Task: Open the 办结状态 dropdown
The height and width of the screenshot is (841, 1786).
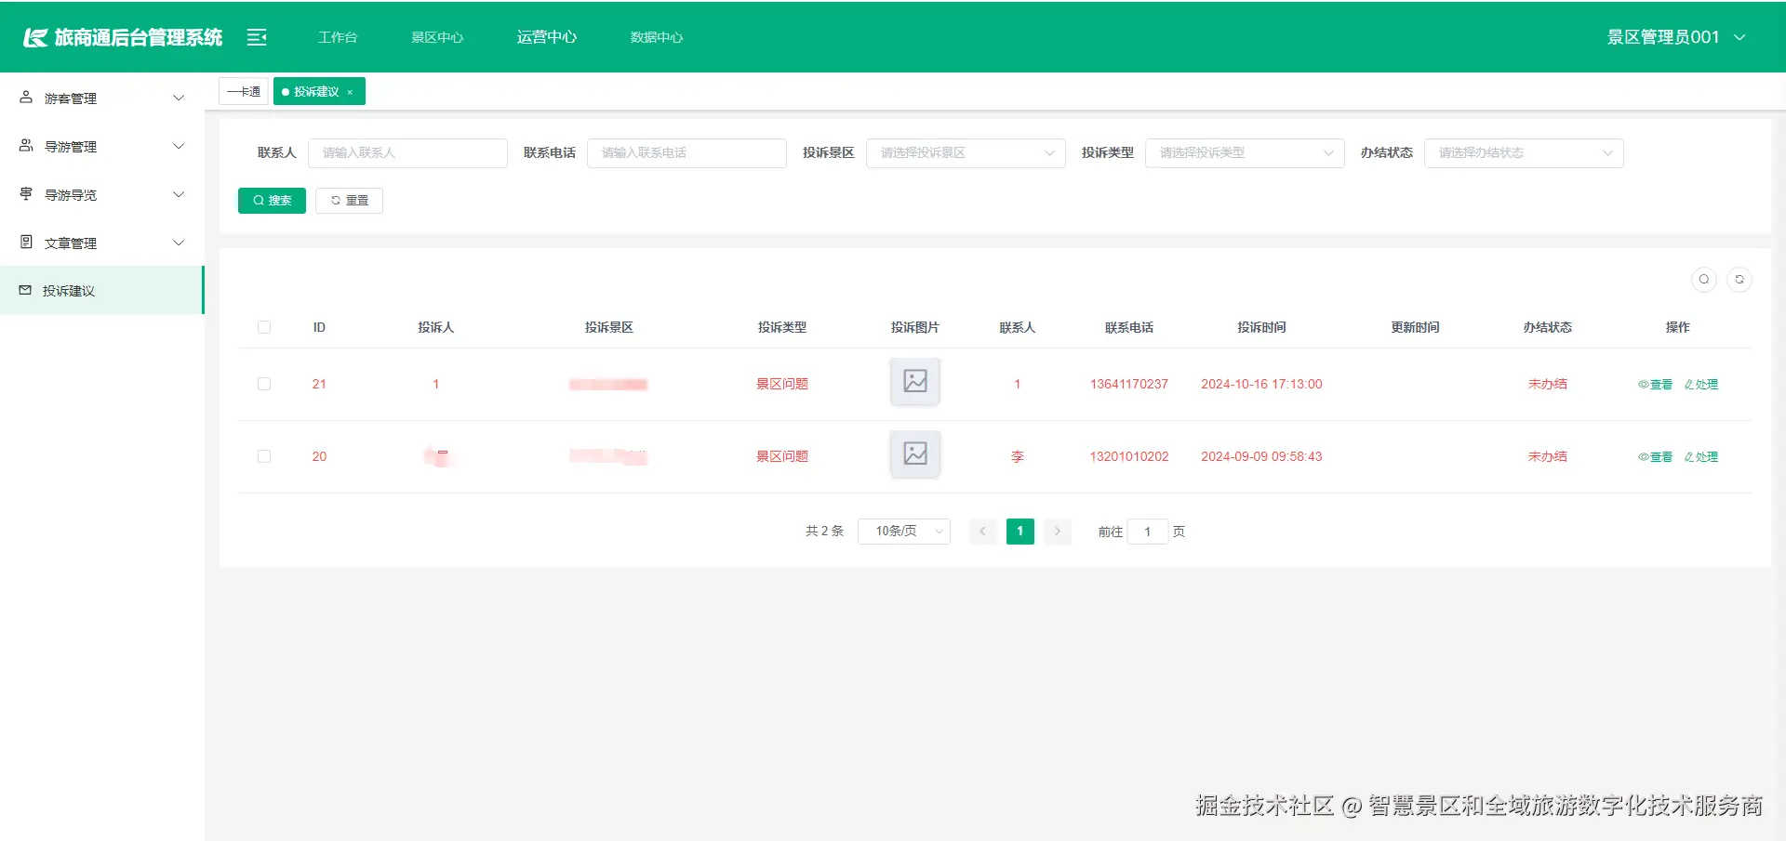Action: [x=1523, y=152]
